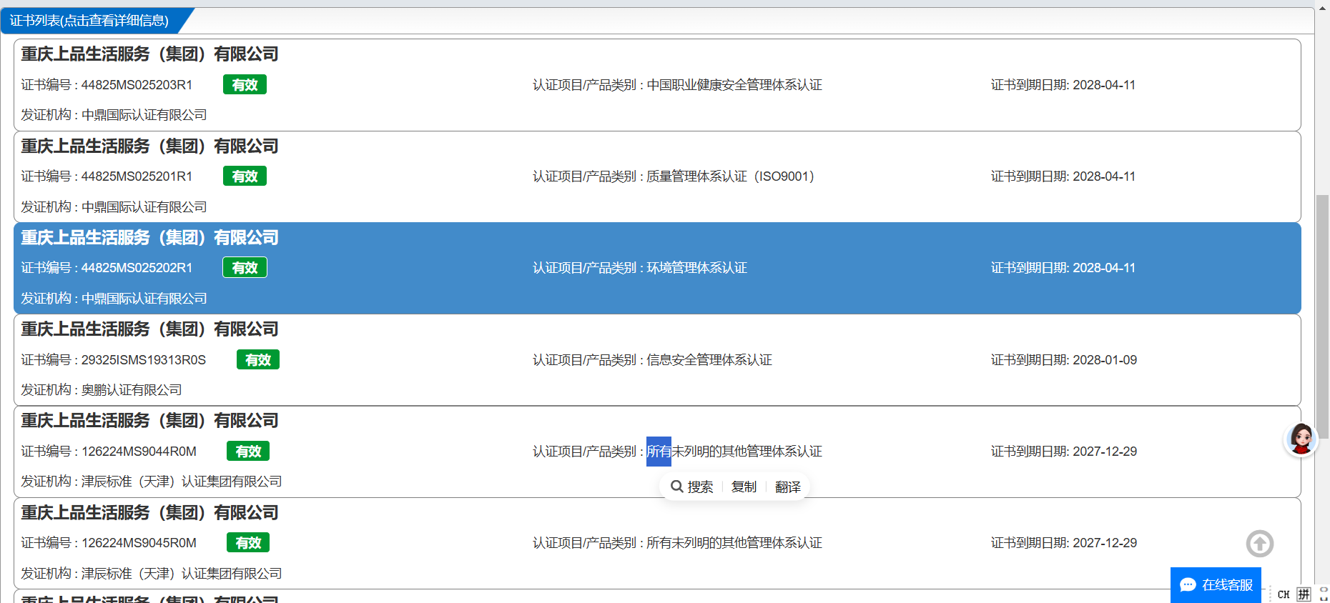Click issuer 中鼎国际认证有限公司 under certificate 44825MS025202R1
The height and width of the screenshot is (603, 1330).
pos(144,299)
